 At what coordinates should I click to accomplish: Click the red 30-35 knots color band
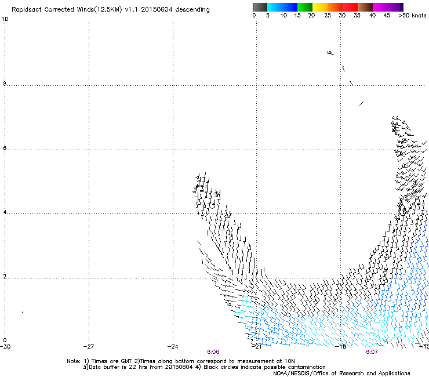point(350,7)
